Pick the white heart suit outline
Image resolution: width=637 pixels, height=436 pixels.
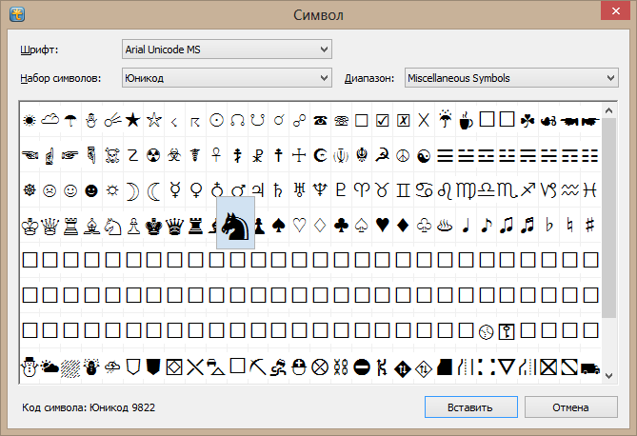coord(299,225)
